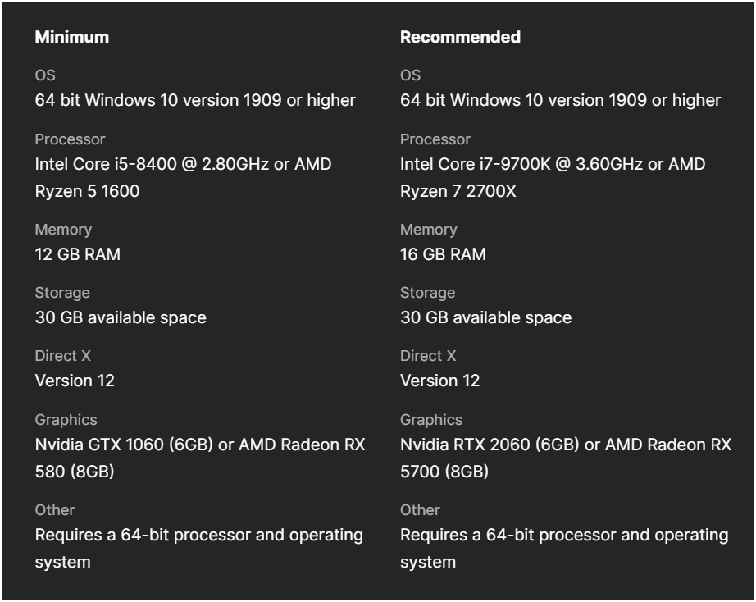Click the Version 12 under Recommended Direct X
Image resolution: width=756 pixels, height=602 pixels.
click(440, 381)
